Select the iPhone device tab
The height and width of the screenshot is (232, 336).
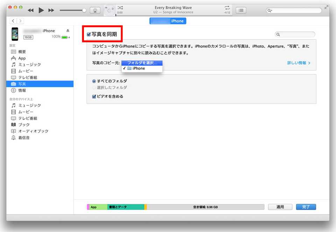coord(168,21)
